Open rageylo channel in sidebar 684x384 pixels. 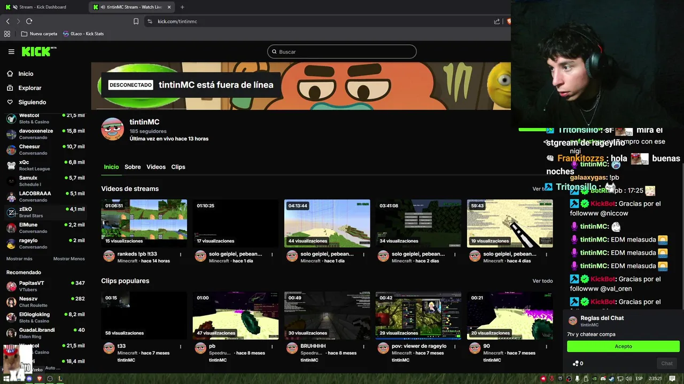45,243
